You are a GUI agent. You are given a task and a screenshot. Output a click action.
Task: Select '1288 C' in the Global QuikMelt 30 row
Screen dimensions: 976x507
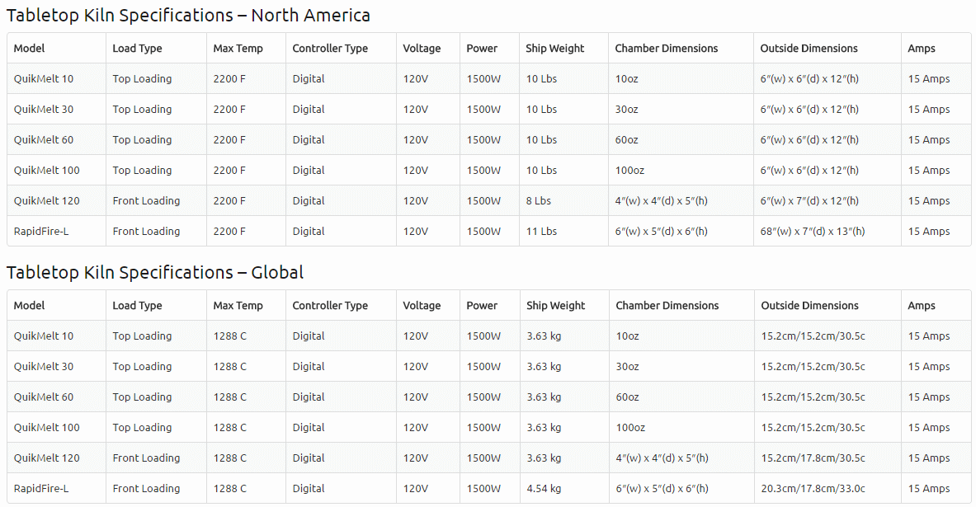229,366
